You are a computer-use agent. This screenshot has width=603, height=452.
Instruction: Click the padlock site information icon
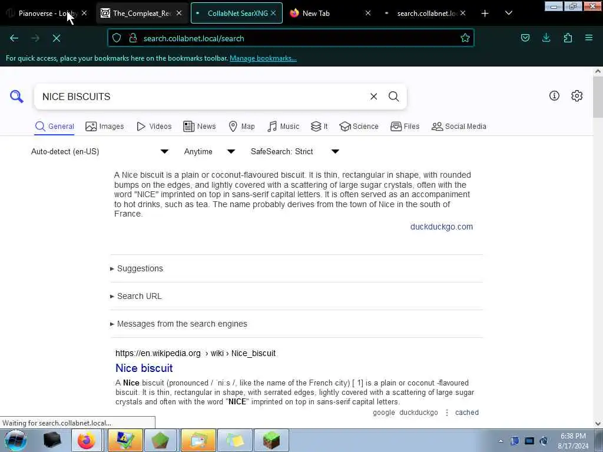(133, 38)
